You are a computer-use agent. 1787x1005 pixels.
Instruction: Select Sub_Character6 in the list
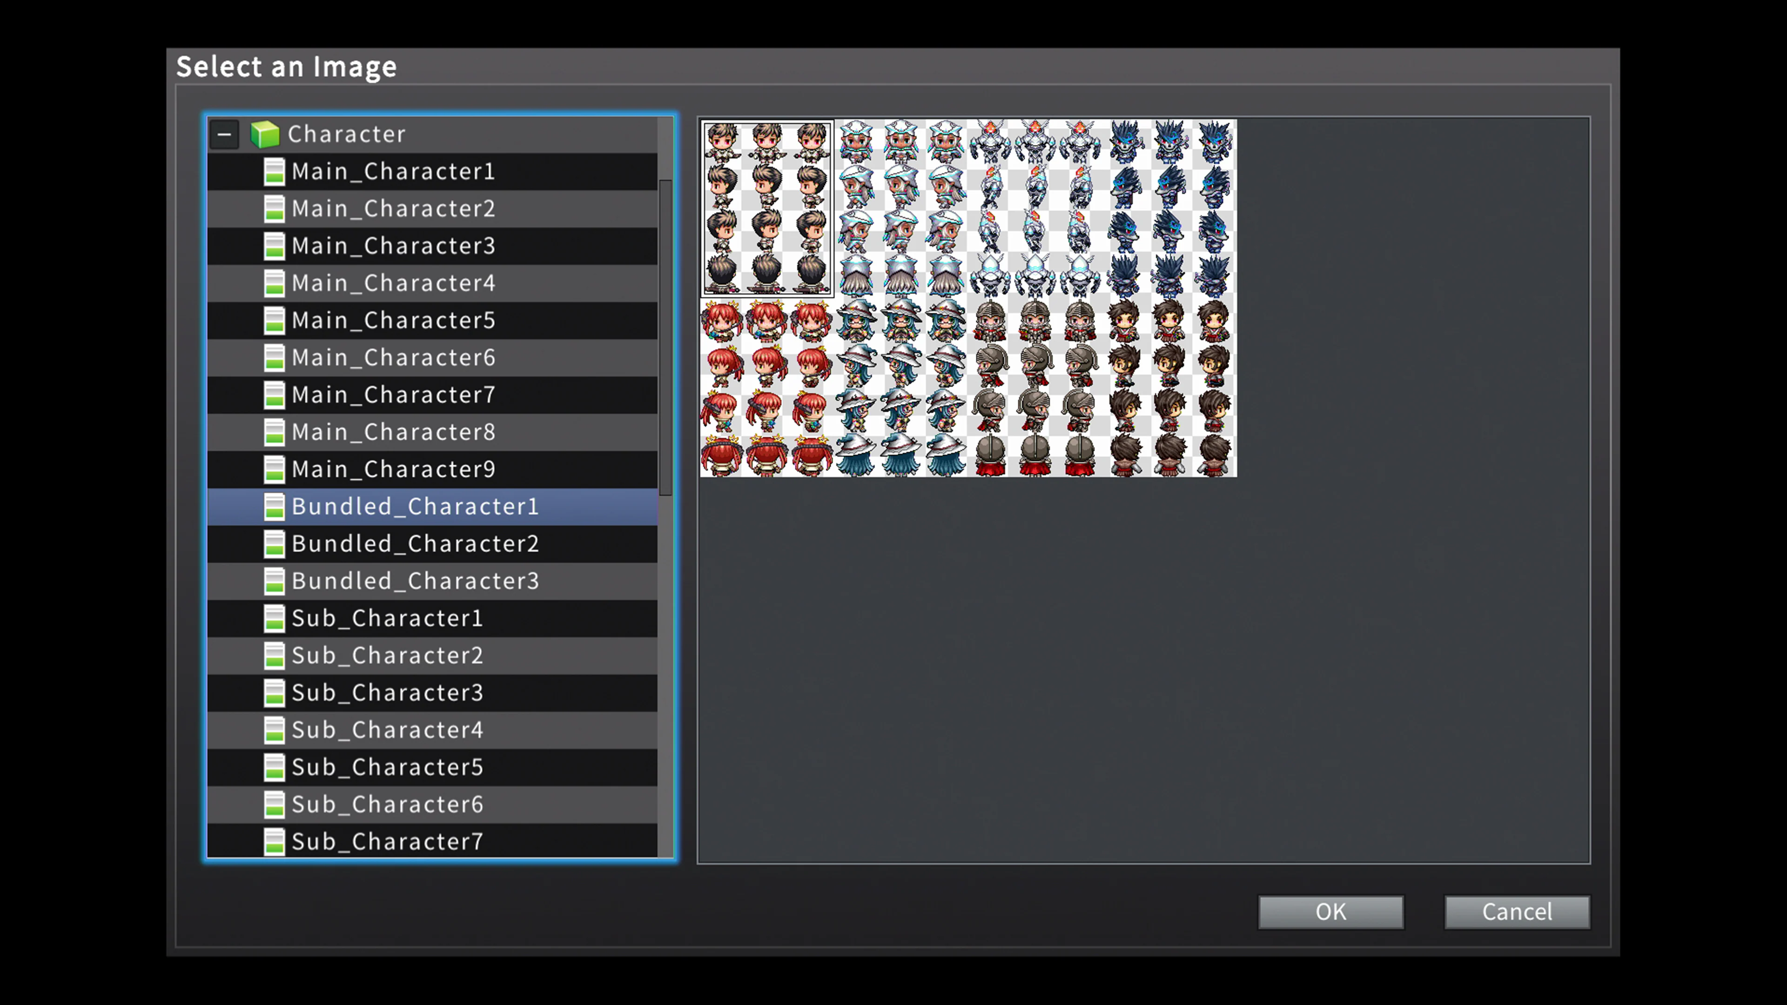click(x=387, y=804)
